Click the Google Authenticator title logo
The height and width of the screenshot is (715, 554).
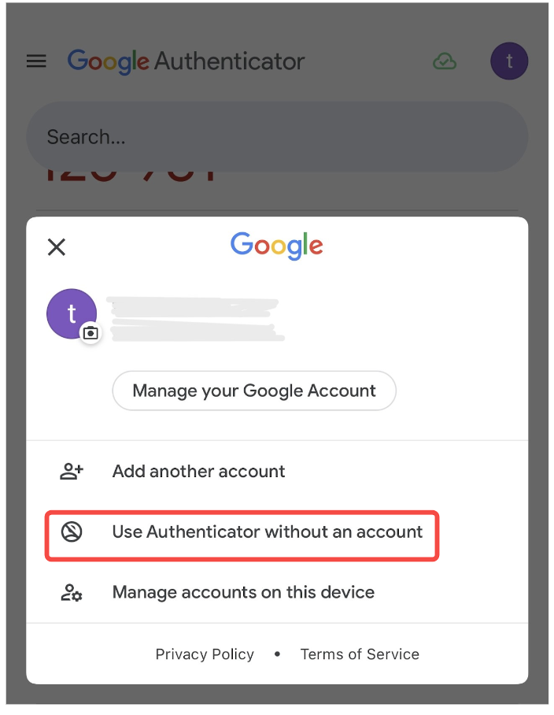pos(186,61)
